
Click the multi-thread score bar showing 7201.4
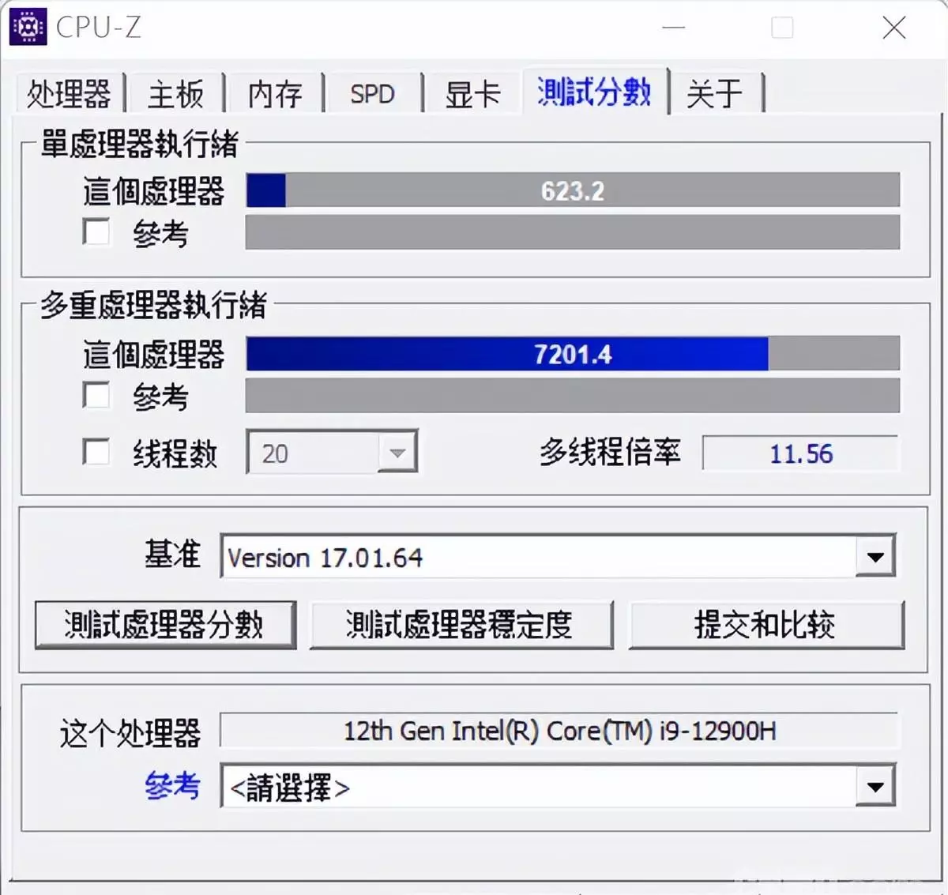[572, 354]
